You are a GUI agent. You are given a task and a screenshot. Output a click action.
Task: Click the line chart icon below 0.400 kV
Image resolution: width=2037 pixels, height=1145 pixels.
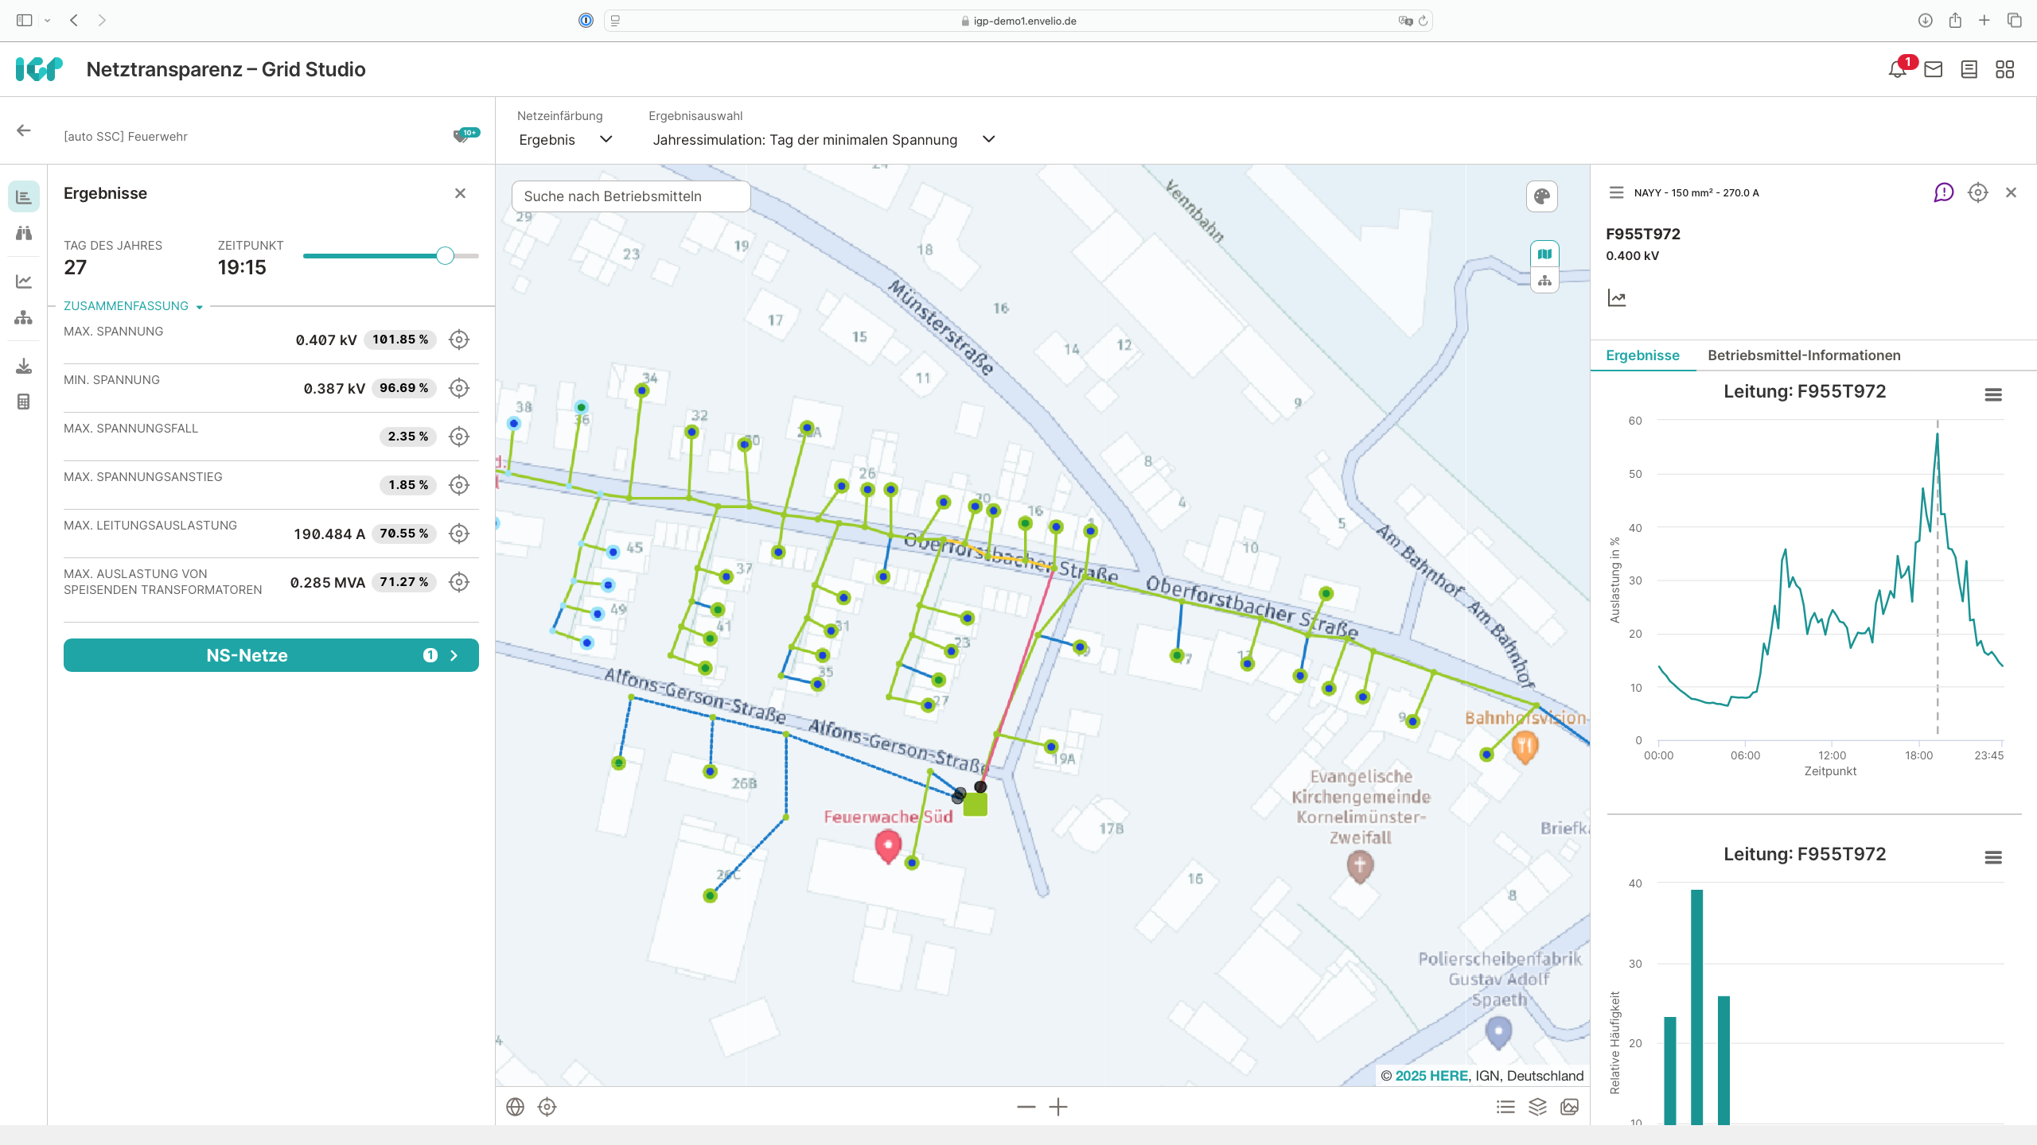tap(1616, 298)
